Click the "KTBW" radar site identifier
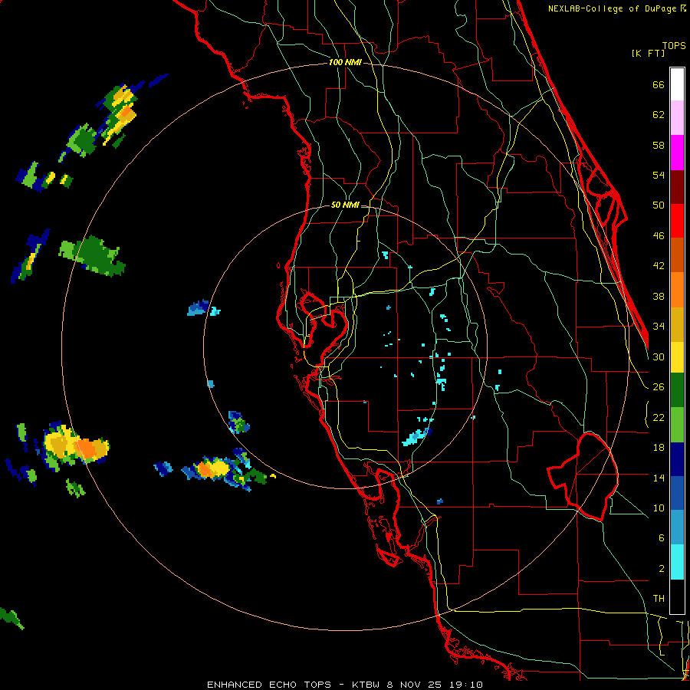This screenshot has width=690, height=690. click(367, 685)
